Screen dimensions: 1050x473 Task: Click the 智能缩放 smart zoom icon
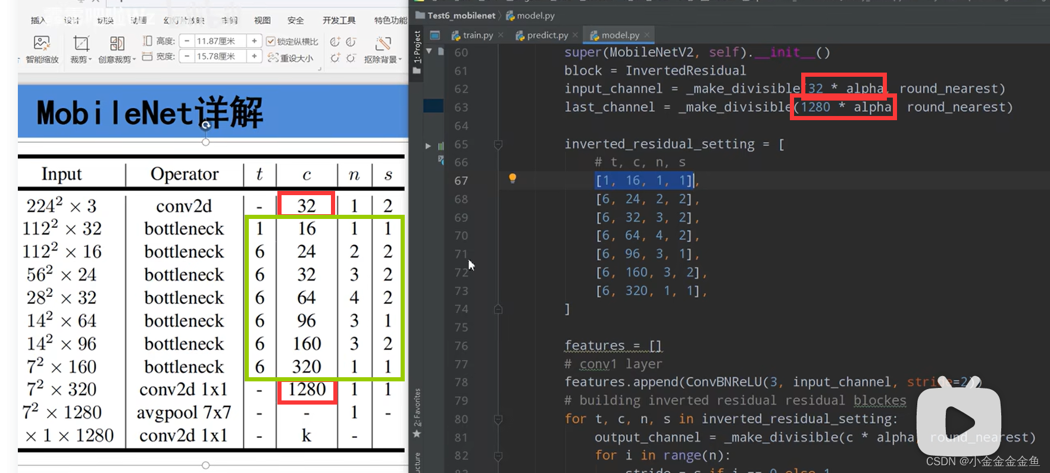click(x=42, y=43)
